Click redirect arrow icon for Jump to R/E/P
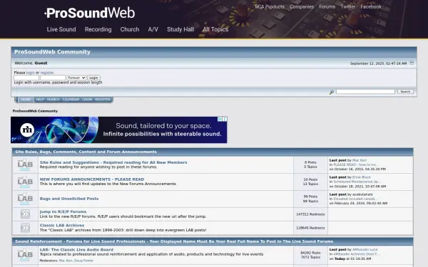Viewport: 428px width, 267px height. pos(25,214)
